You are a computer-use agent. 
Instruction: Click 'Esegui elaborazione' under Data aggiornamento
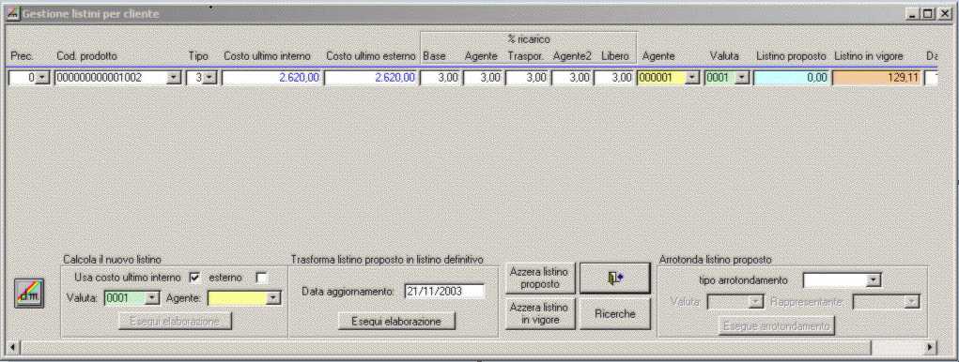pyautogui.click(x=396, y=321)
